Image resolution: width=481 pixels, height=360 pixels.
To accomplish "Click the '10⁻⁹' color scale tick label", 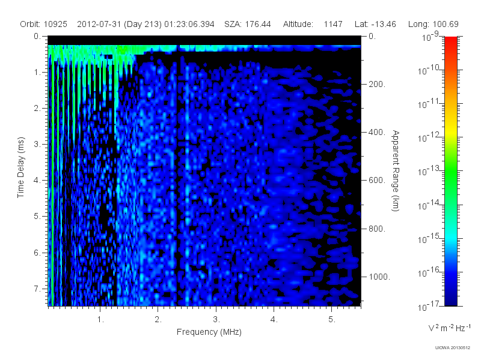I will (430, 37).
